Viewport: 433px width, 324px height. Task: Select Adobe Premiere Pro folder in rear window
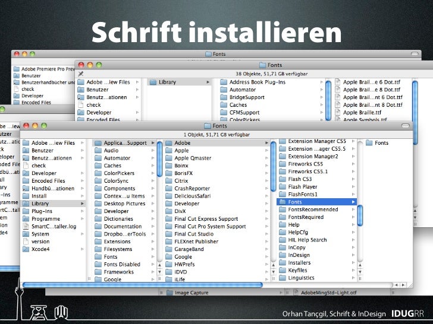(43, 69)
